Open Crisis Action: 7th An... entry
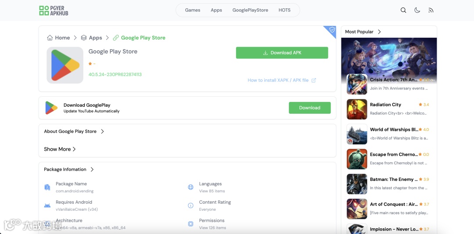Image resolution: width=474 pixels, height=234 pixels. (394, 80)
